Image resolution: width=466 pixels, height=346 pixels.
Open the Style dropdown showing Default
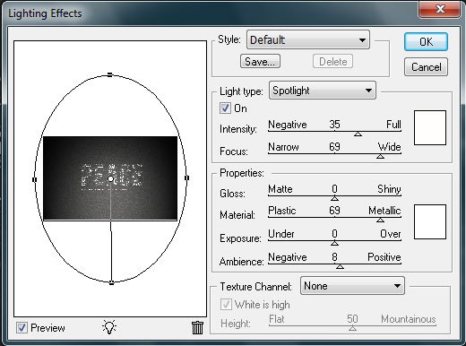(308, 39)
